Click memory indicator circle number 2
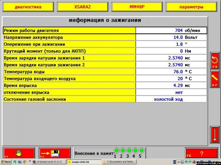Screen dimensions: 221x165 (x=123, y=151)
